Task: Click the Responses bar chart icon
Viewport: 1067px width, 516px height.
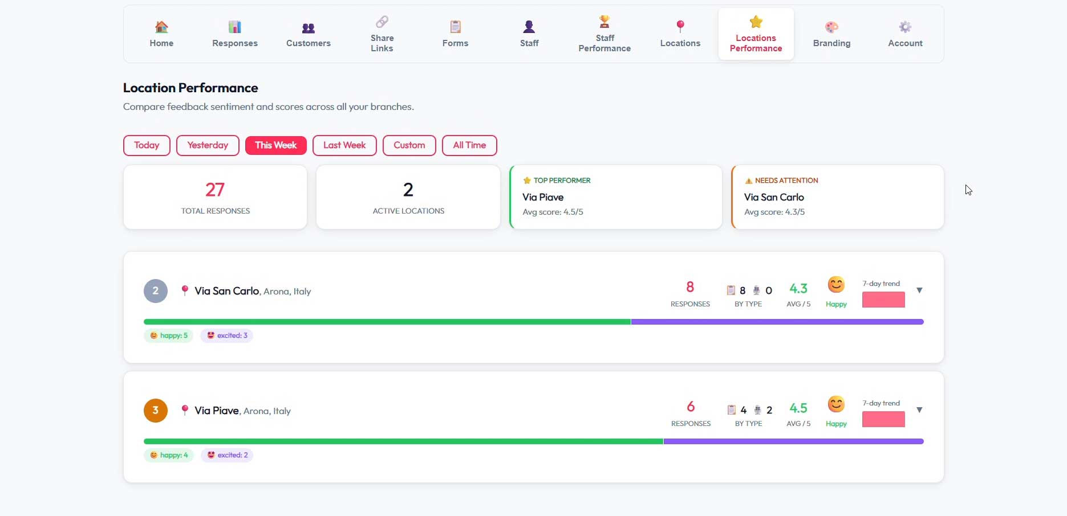Action: point(234,27)
